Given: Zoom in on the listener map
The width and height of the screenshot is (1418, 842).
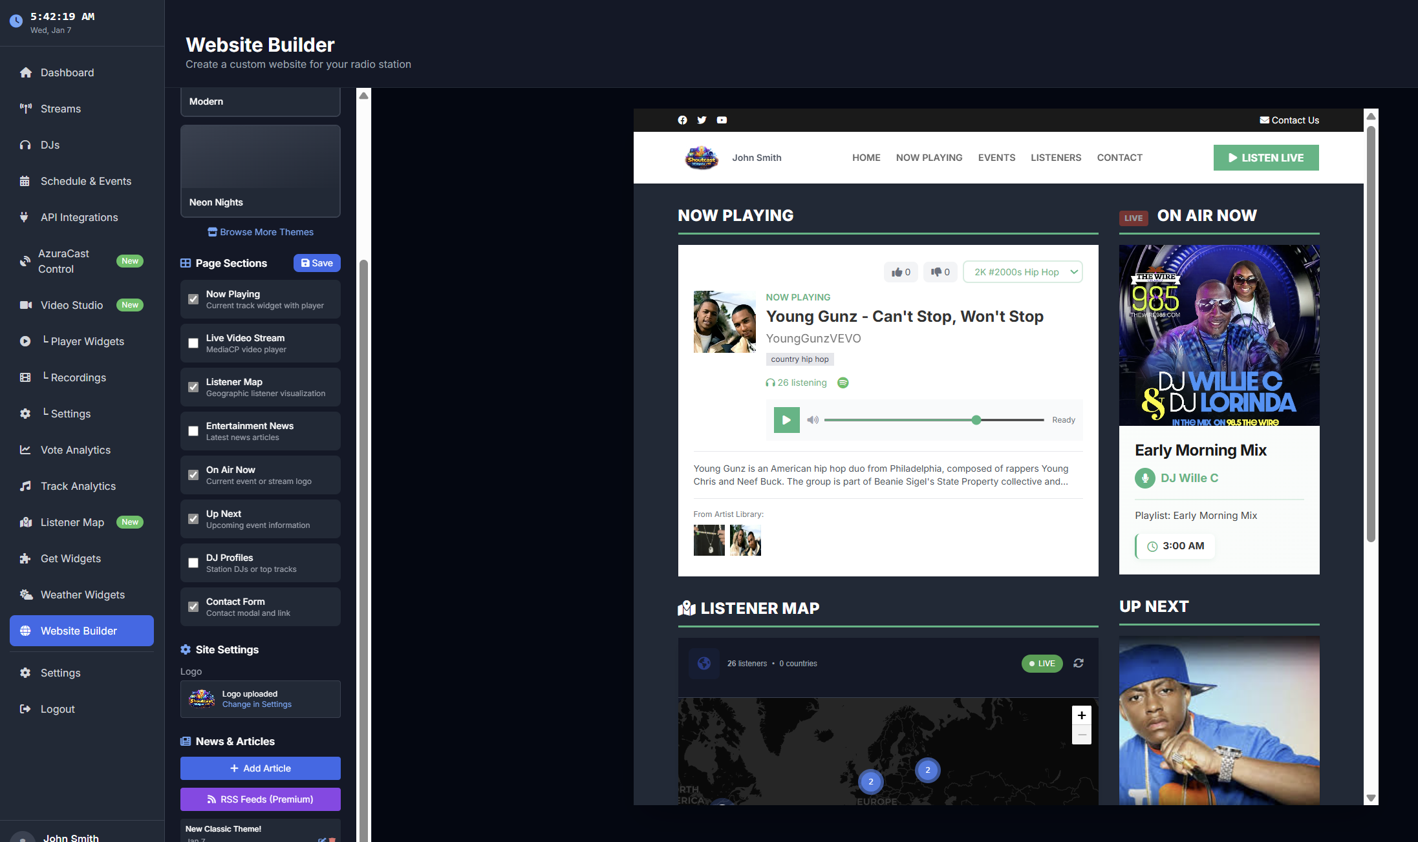Looking at the screenshot, I should 1081,715.
